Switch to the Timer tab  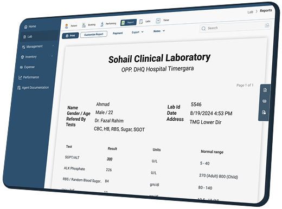pos(163,21)
